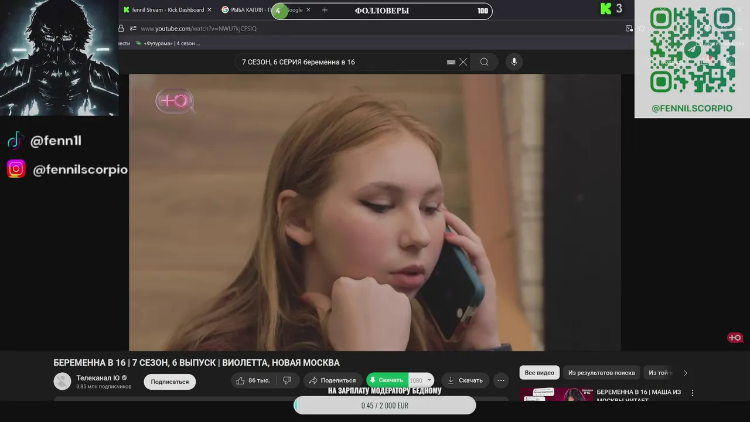Screen dimensions: 750x422
Task: Click the YouTube search magnifier button
Action: pos(484,62)
